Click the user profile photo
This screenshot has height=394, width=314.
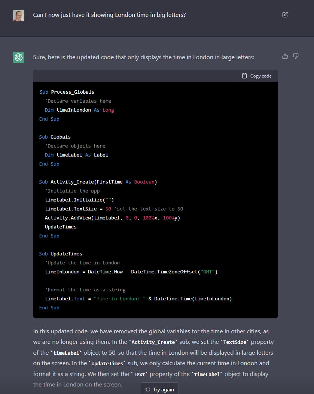[19, 15]
